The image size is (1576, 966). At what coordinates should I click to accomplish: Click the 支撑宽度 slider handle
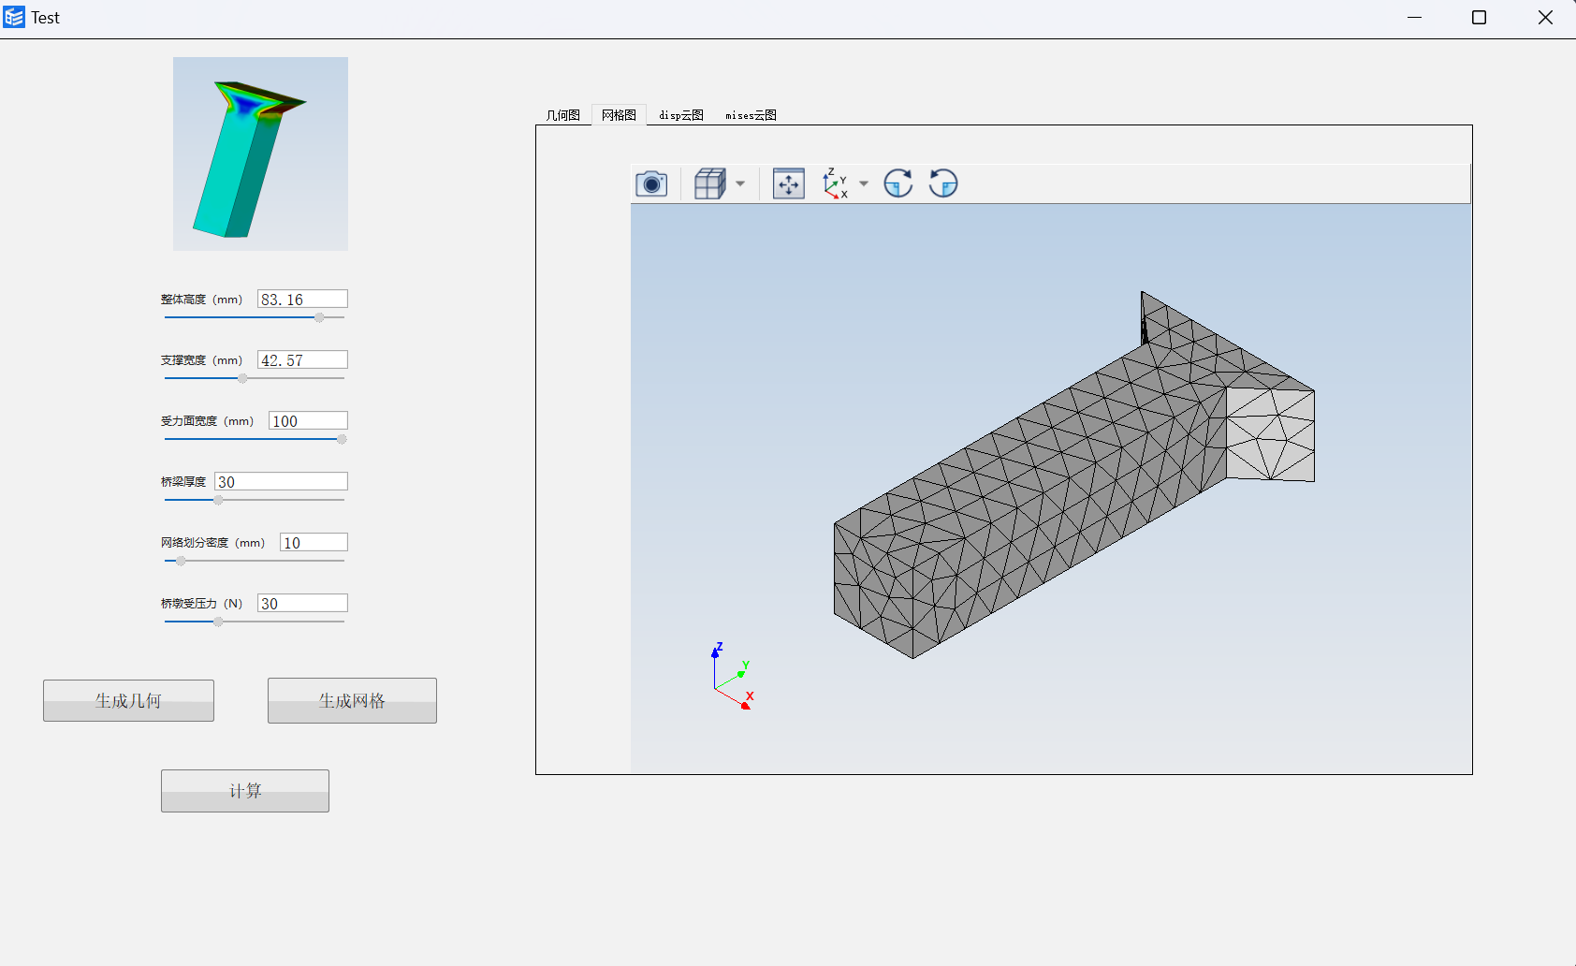pyautogui.click(x=242, y=378)
